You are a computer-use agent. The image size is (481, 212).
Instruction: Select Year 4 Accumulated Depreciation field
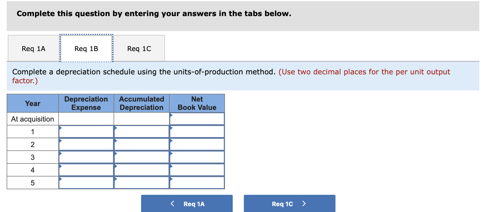(142, 170)
